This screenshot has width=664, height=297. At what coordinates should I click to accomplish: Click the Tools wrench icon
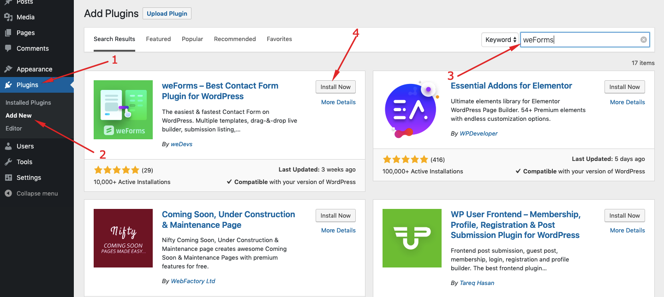click(x=8, y=162)
